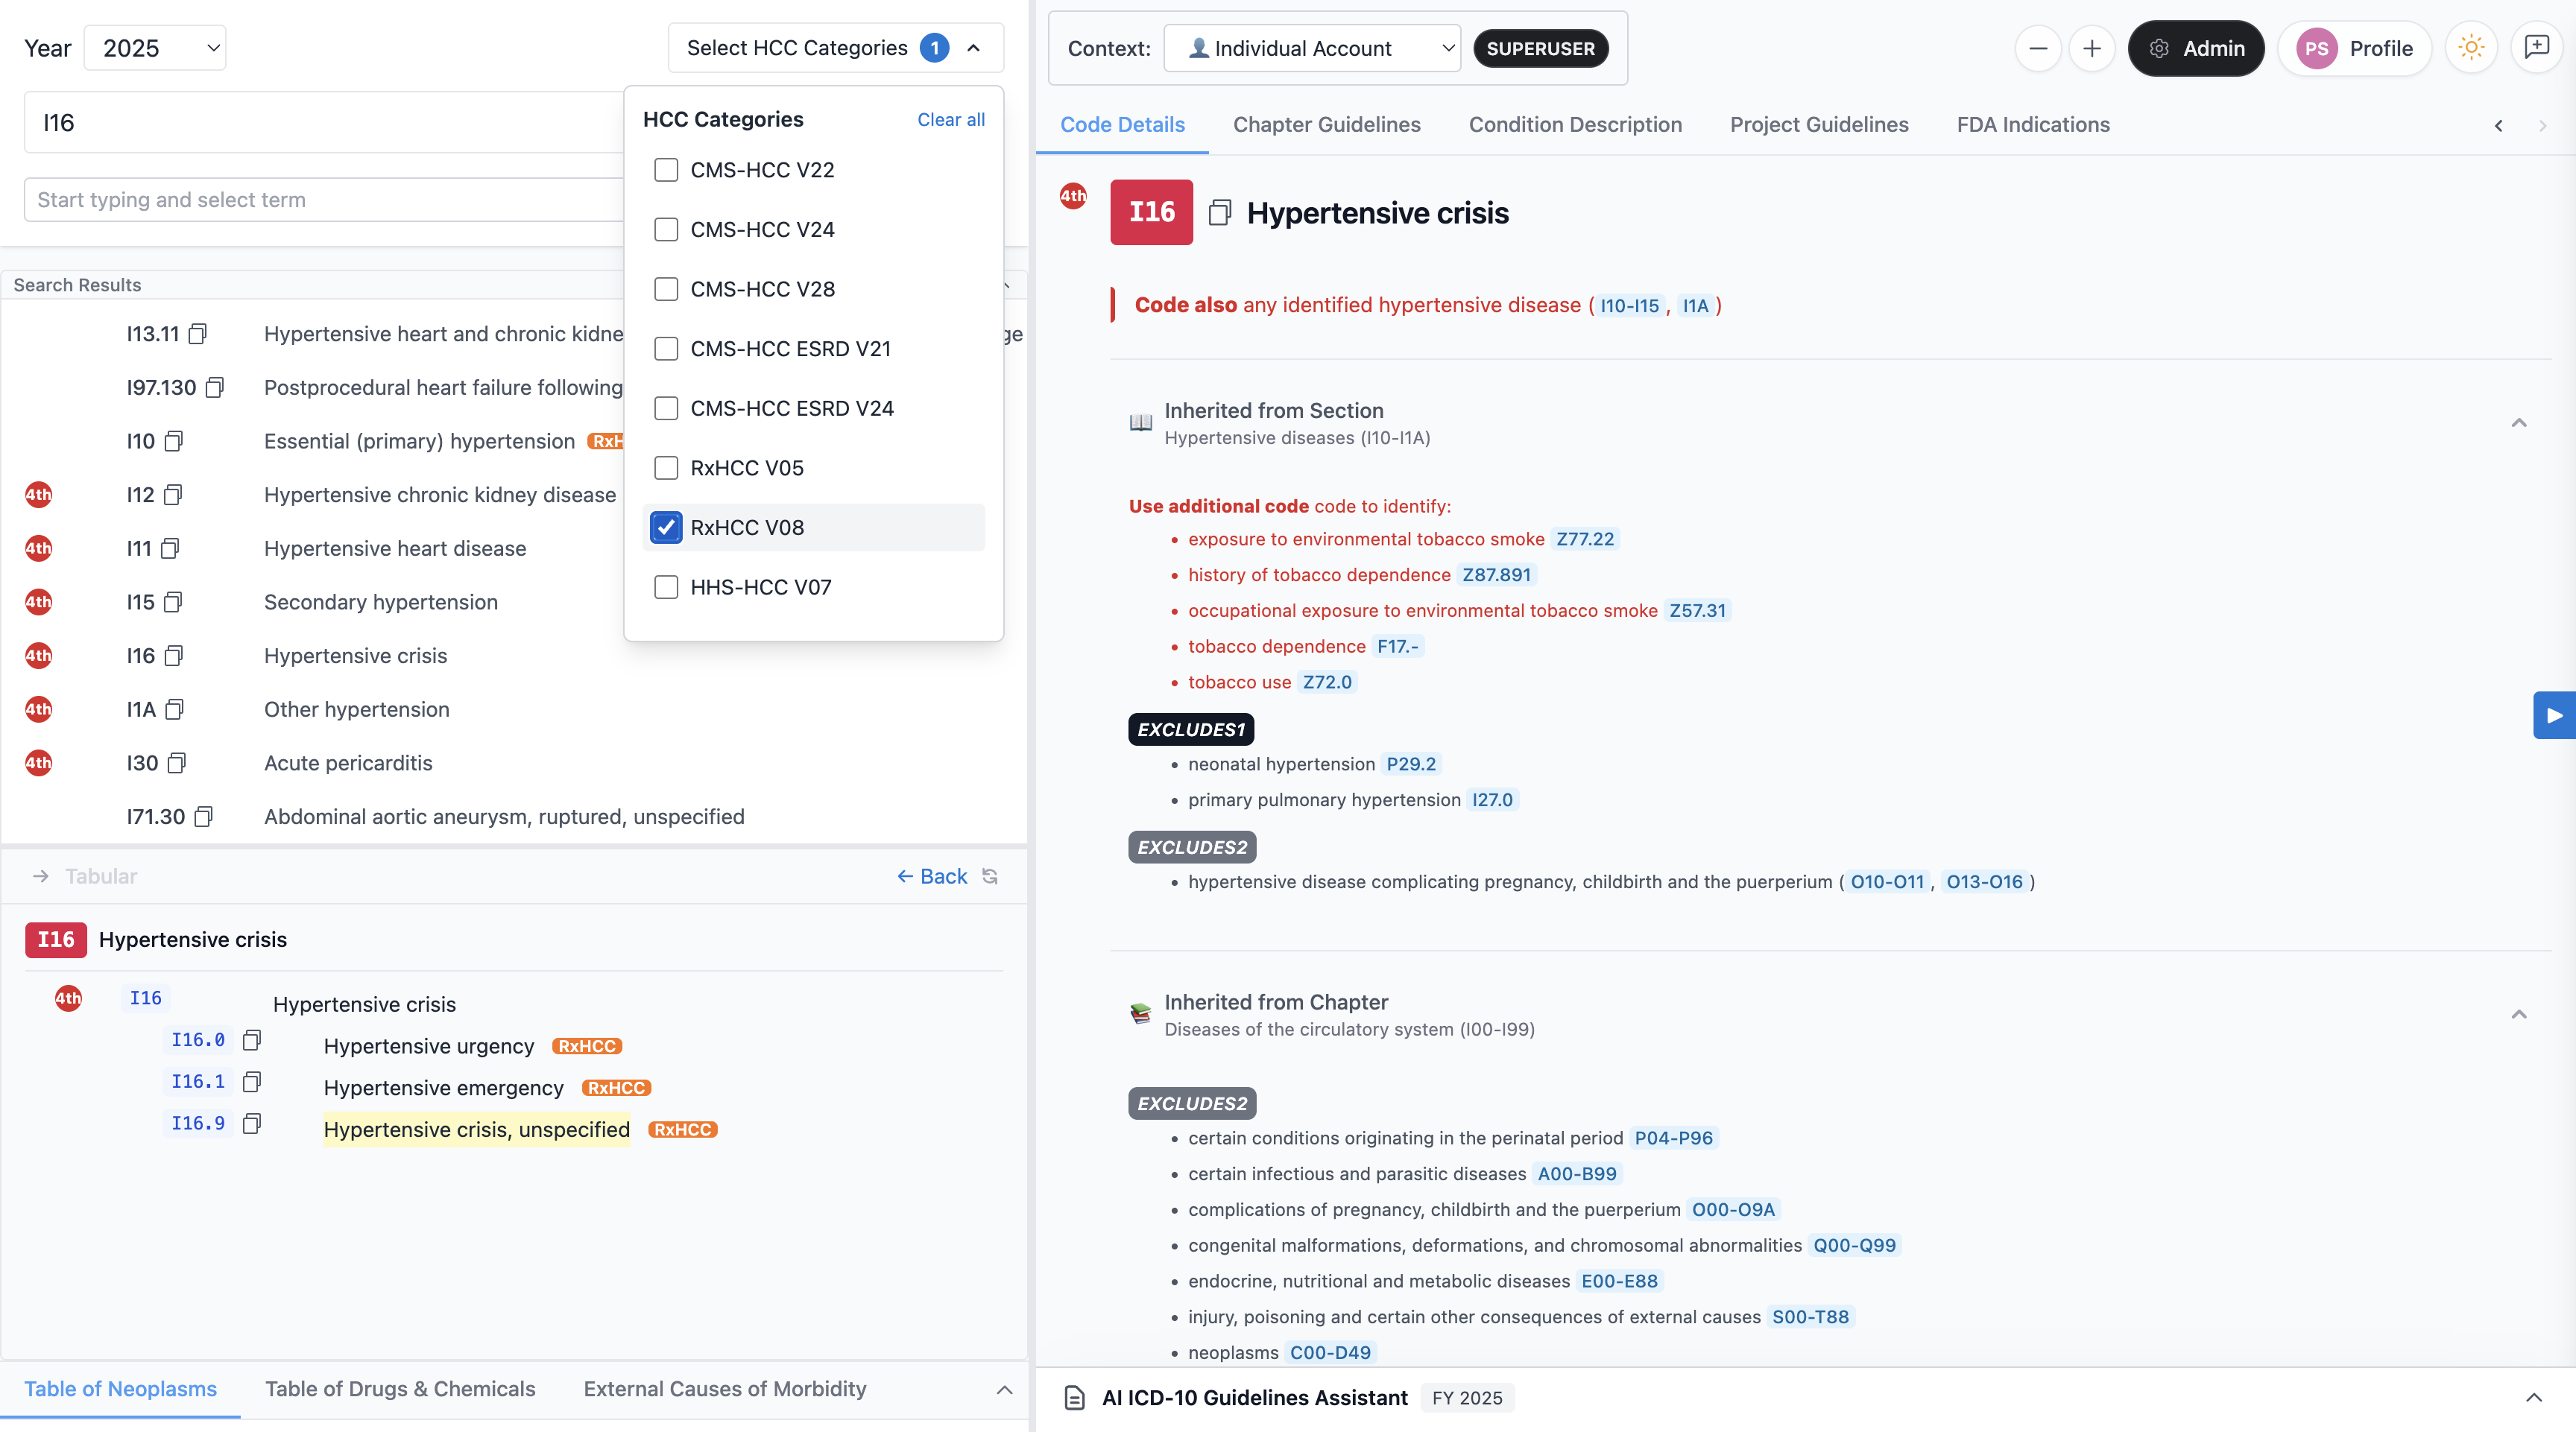Click Clear all HCC categories

950,120
